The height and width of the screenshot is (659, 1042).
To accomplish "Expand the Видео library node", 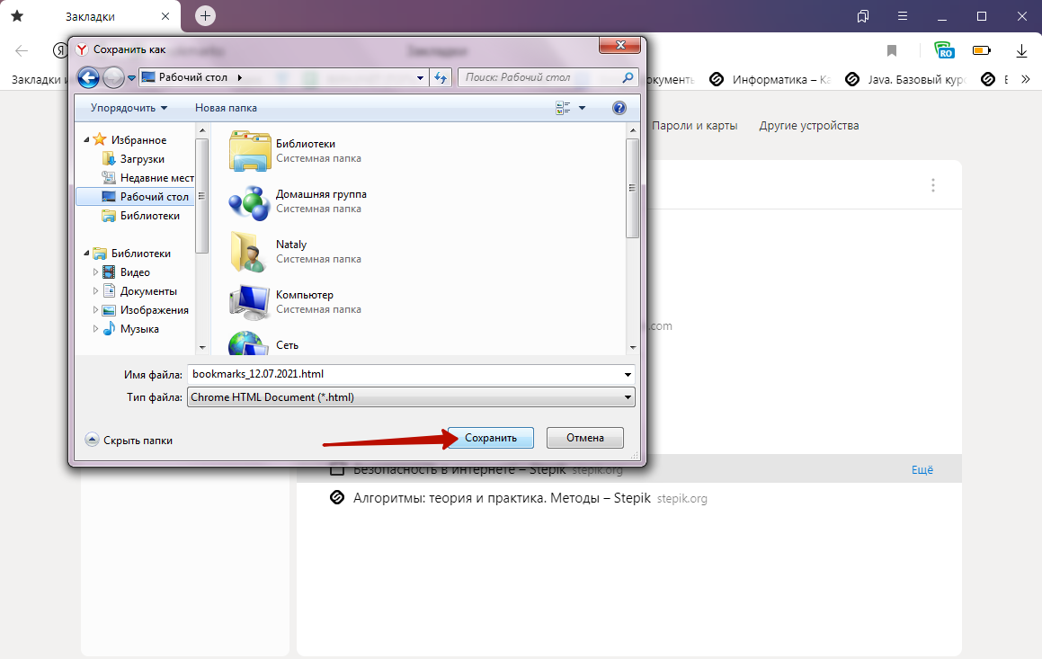I will (95, 272).
